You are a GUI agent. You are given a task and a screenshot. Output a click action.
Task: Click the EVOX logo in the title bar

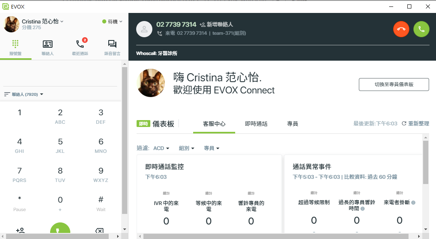[6, 6]
